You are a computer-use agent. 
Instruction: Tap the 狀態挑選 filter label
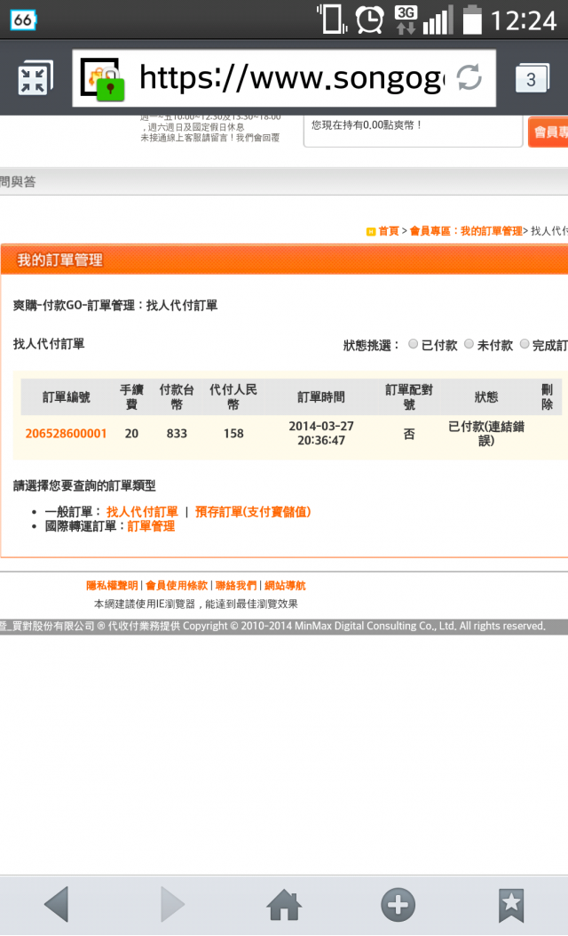coord(371,345)
